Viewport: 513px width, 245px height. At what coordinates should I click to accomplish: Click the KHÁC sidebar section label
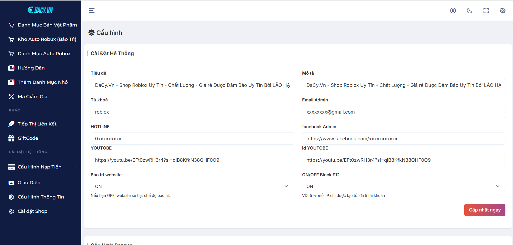[14, 110]
